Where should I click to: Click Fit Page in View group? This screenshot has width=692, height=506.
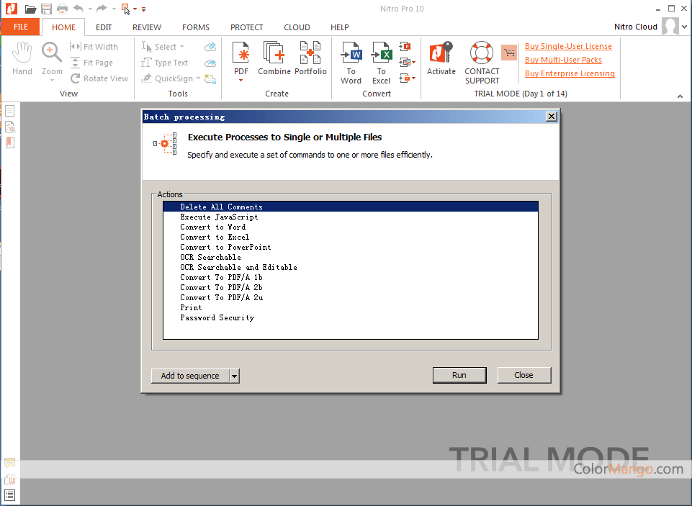click(91, 63)
